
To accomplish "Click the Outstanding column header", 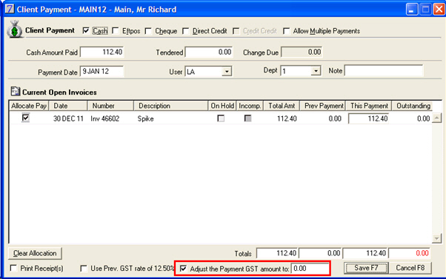I will point(412,106).
